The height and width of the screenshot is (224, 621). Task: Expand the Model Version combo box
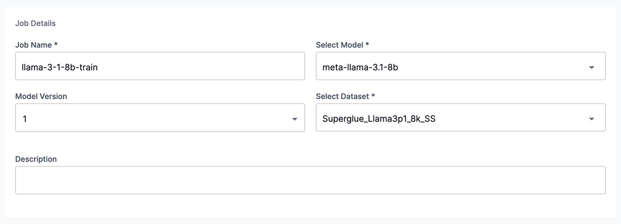155,118
